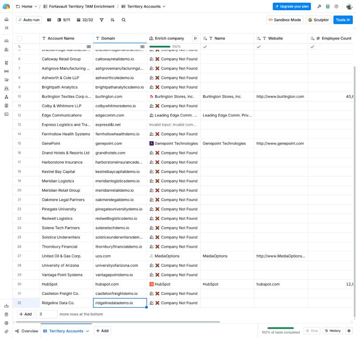Click the horizontal scrollbar under the table
The width and height of the screenshot is (356, 338).
click(x=118, y=322)
